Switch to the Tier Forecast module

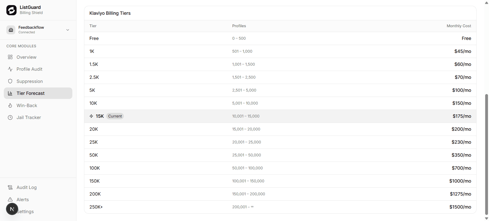31,93
